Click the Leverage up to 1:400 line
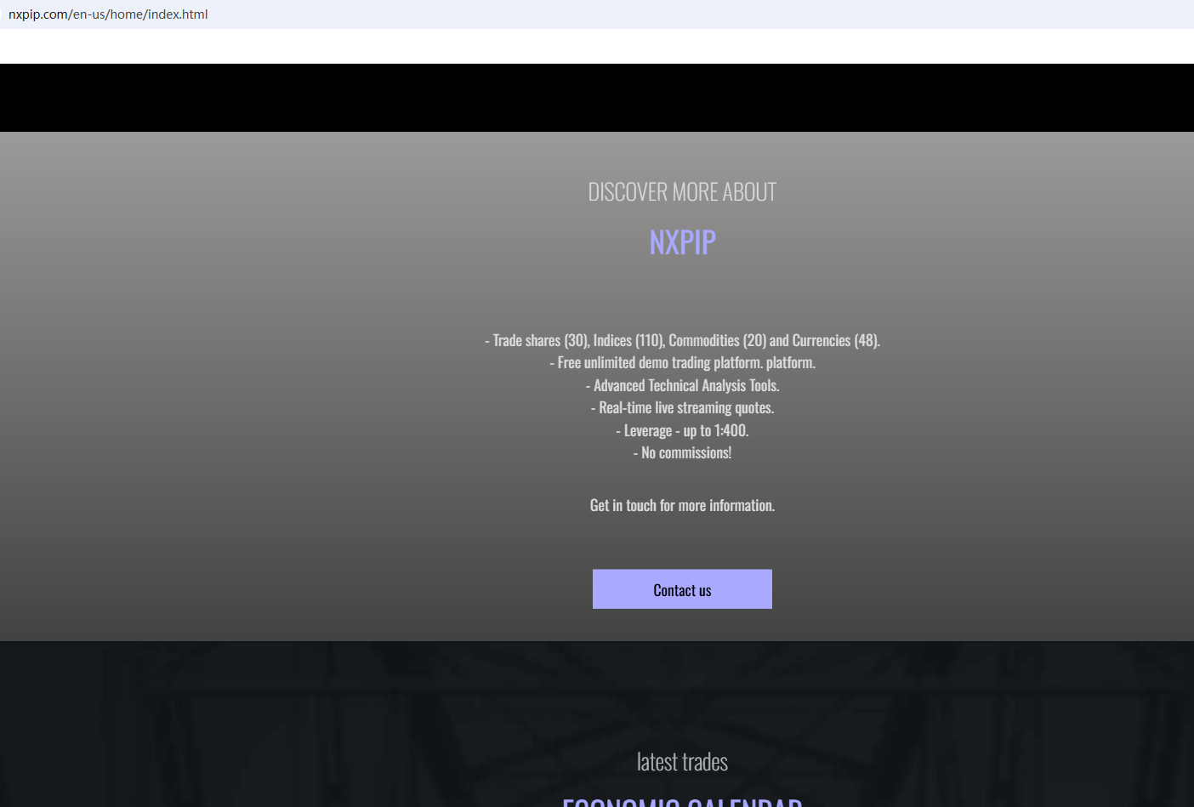The image size is (1194, 807). [x=682, y=431]
